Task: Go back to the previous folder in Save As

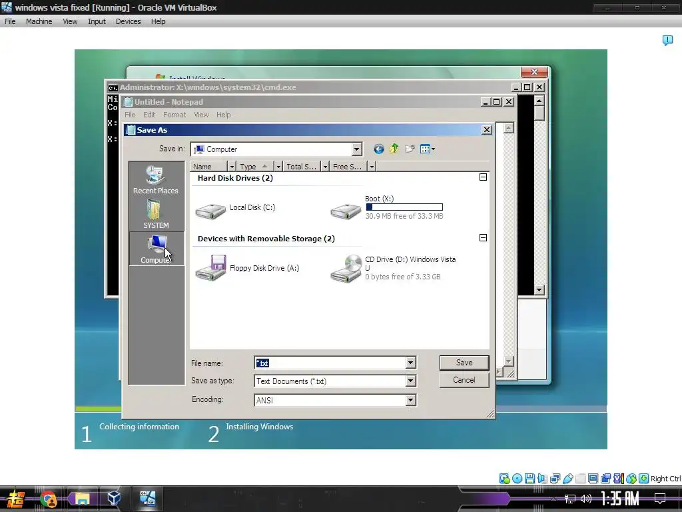Action: (379, 149)
